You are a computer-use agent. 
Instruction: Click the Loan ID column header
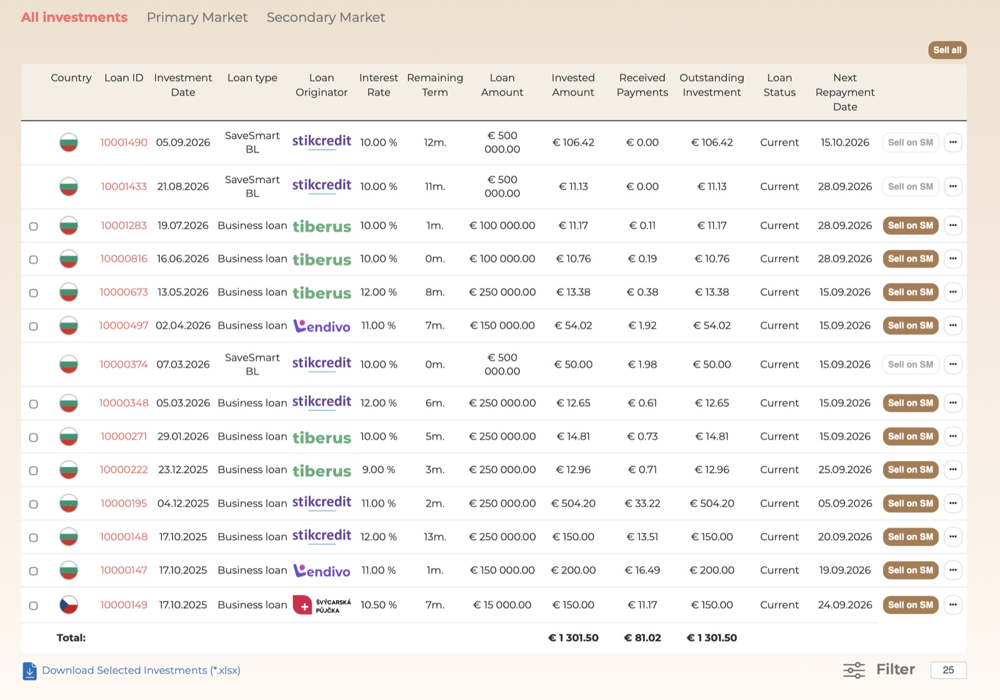(x=124, y=78)
